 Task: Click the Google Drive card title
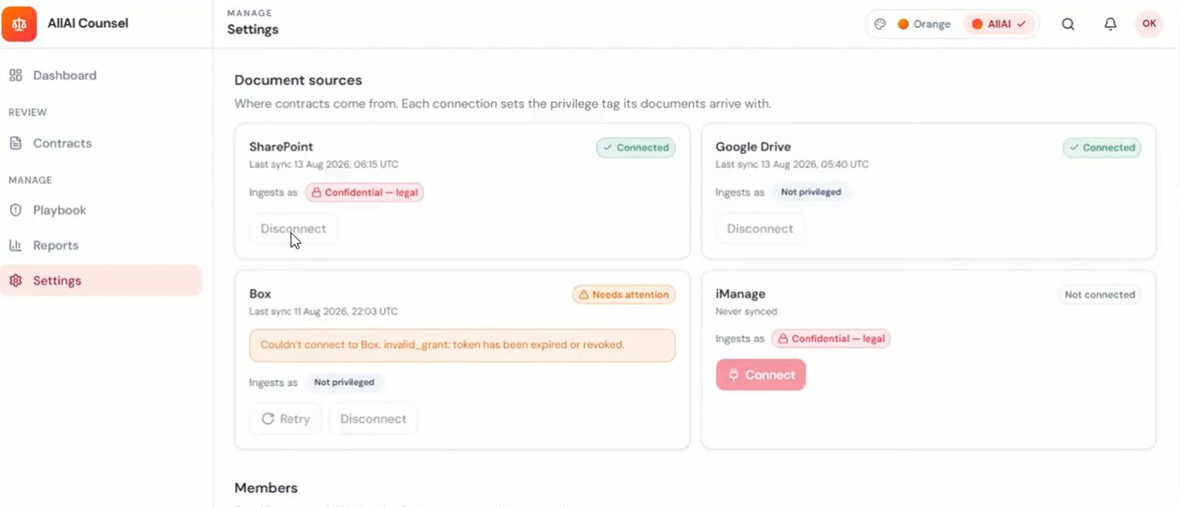pyautogui.click(x=753, y=147)
